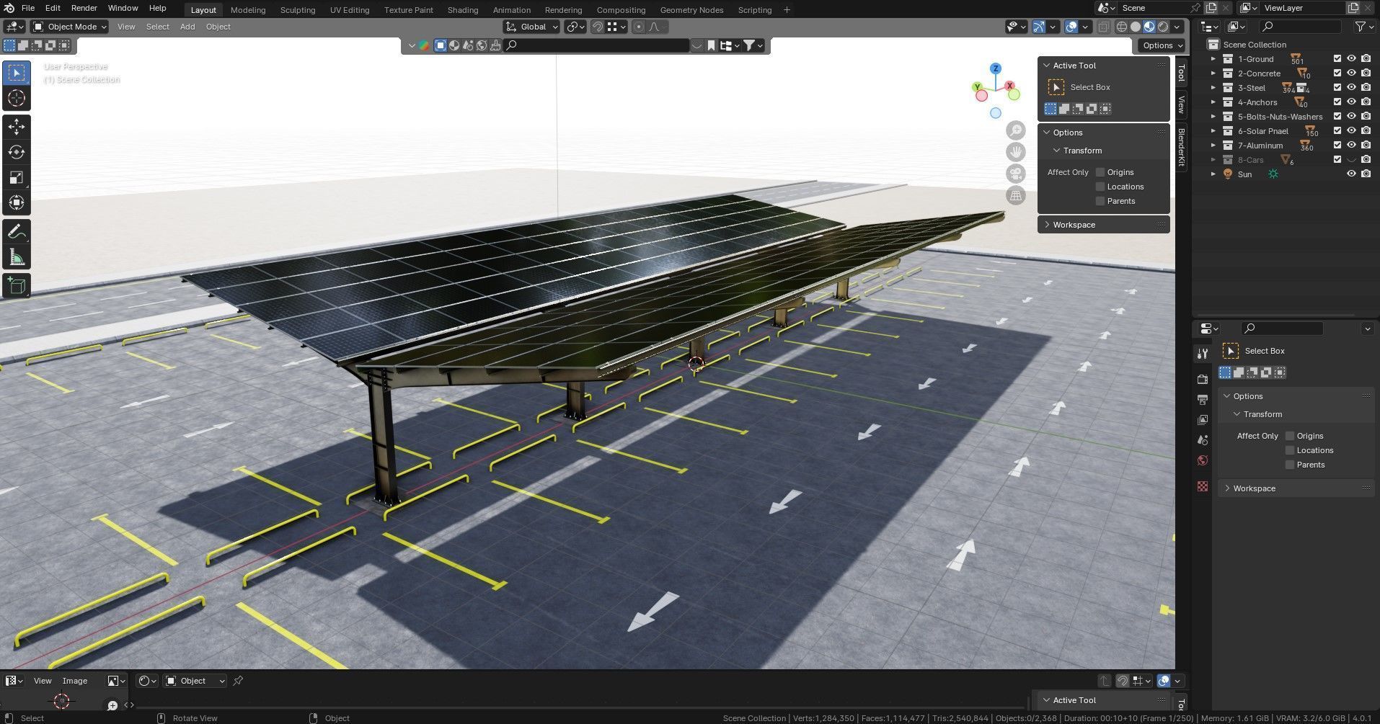Exclude 1-Ground collection checkbox
The width and height of the screenshot is (1380, 724).
[1337, 59]
